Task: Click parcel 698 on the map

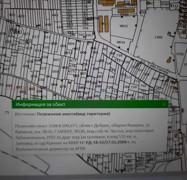Action: pyautogui.click(x=96, y=69)
